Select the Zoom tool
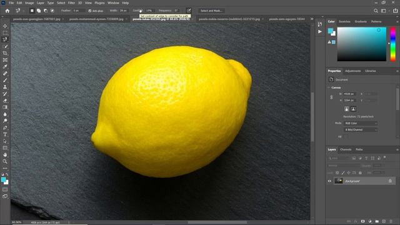 (5, 161)
